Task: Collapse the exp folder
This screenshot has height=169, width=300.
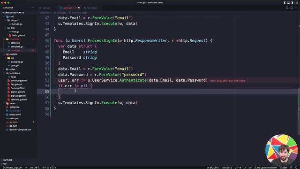Action: (13, 28)
